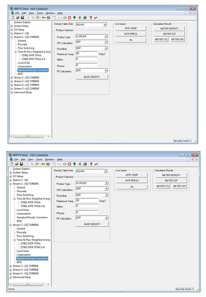Image resolution: width=206 pixels, height=297 pixels.
Task: Click the white rectangle icon in bottom window toolbar
Action: 65,164
